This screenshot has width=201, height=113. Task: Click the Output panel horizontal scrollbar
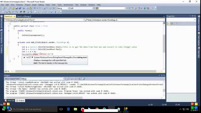point(44,98)
